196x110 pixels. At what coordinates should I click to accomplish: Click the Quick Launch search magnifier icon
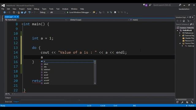tap(180, 5)
